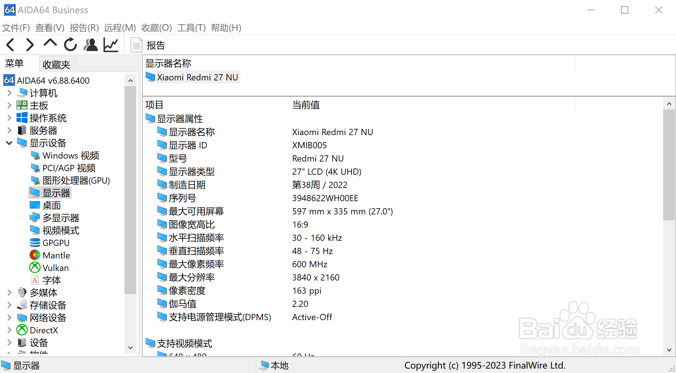Expand the 操作系统 node chevron
The width and height of the screenshot is (676, 373).
point(10,118)
